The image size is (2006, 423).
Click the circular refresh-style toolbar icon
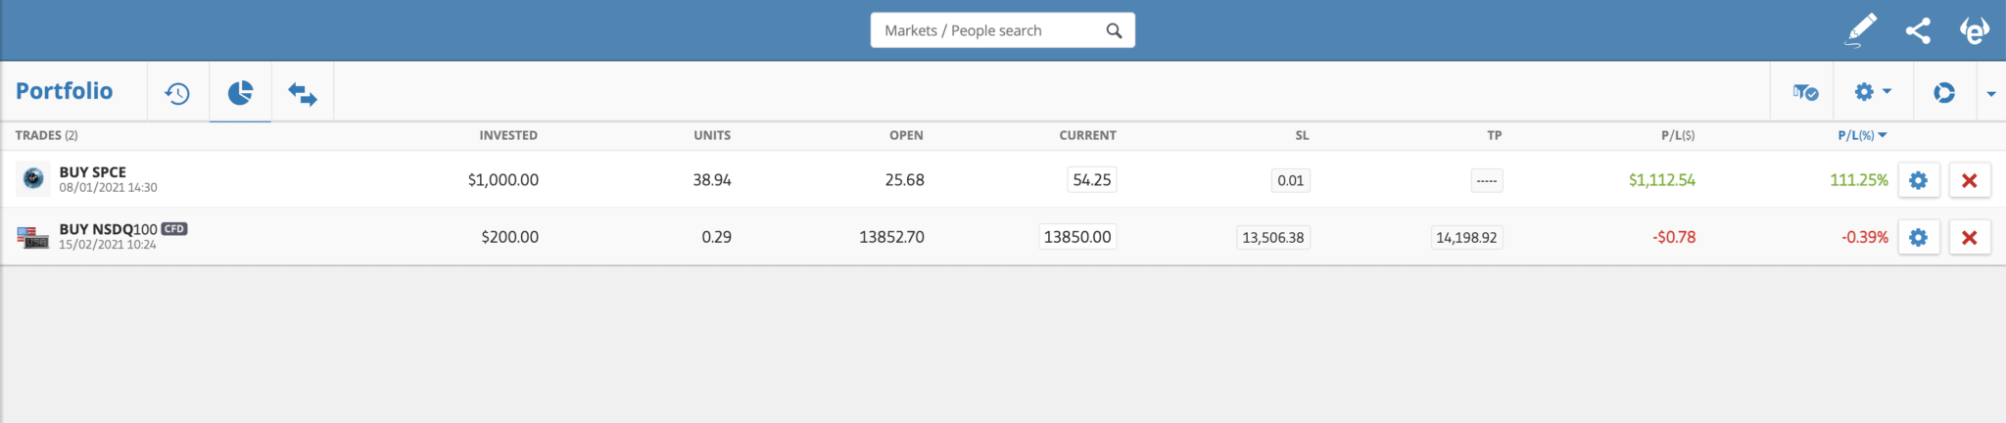(x=1944, y=92)
